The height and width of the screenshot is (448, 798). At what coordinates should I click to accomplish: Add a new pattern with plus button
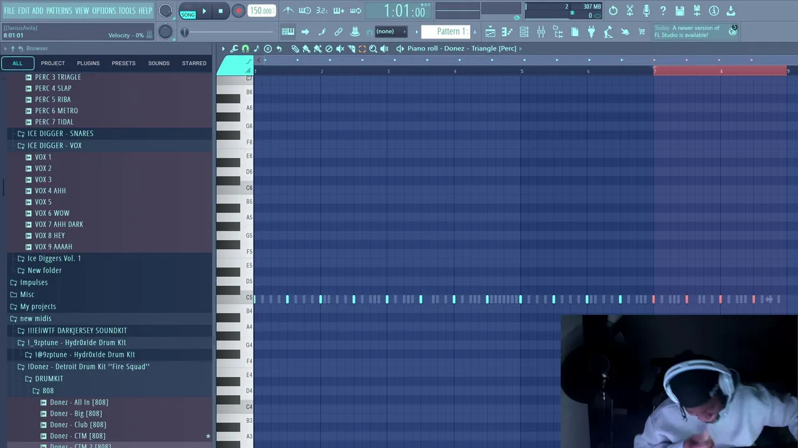click(x=474, y=32)
